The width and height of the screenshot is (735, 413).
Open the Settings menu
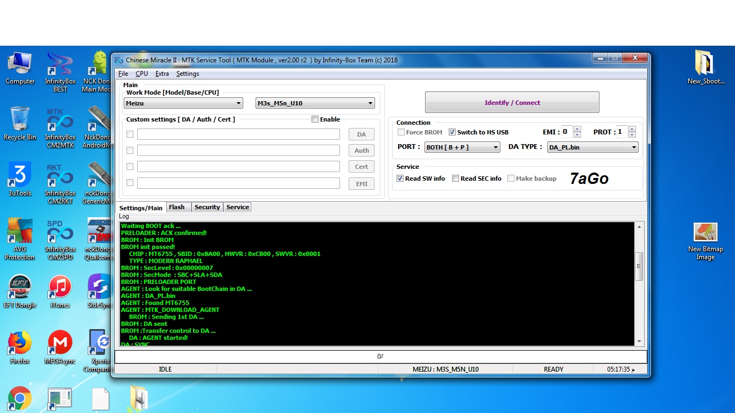coord(188,74)
